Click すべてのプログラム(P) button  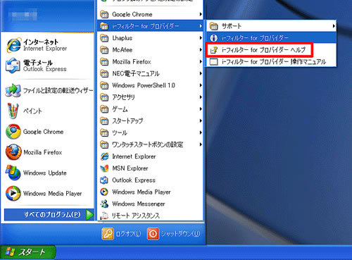click(x=49, y=214)
